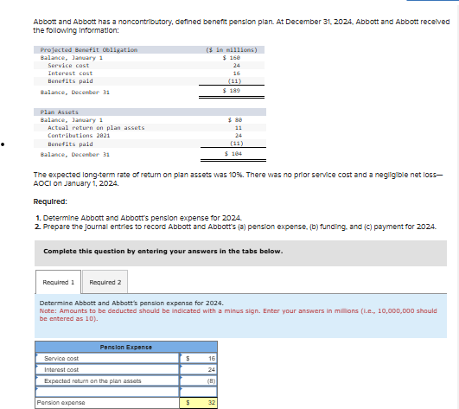Viewport: 459px width, 409px height.
Task: Open the Expected return on the plan assets dropdown
Action: tap(107, 380)
